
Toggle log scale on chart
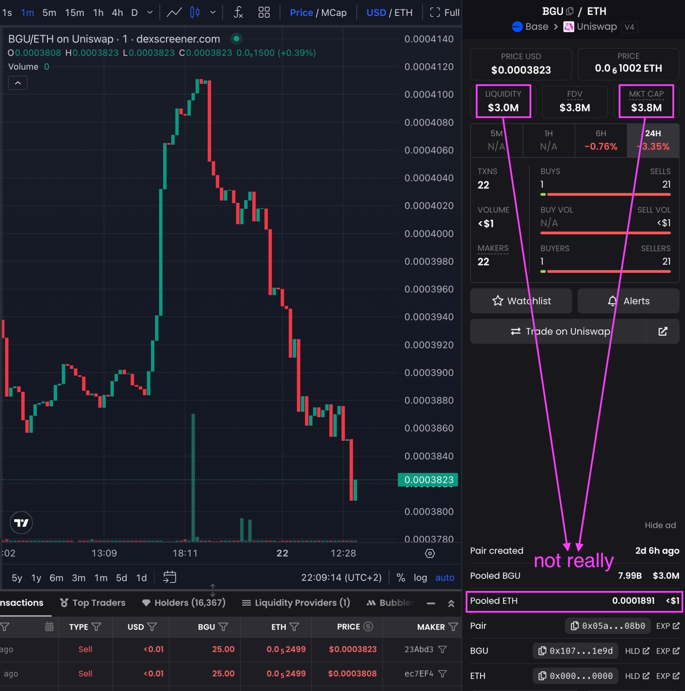click(x=420, y=578)
